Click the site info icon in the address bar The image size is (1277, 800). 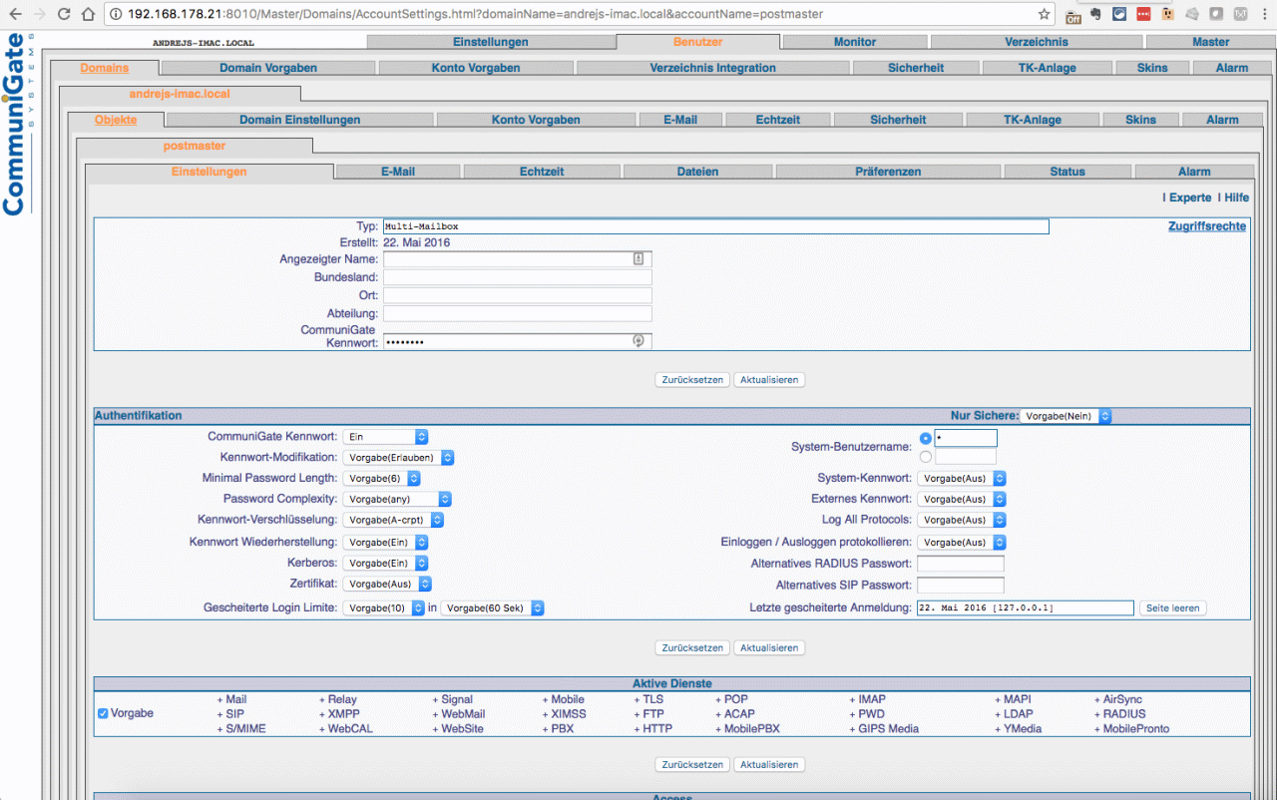[x=116, y=14]
